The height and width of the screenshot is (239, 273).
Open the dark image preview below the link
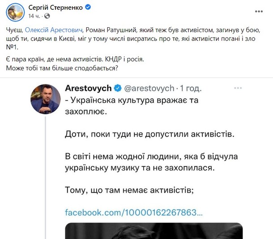[154, 231]
